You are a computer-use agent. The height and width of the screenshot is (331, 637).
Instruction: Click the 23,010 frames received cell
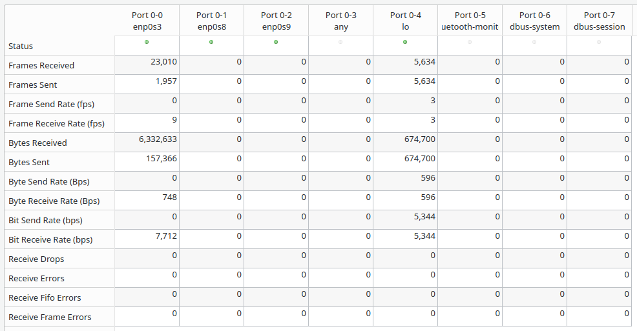(162, 62)
